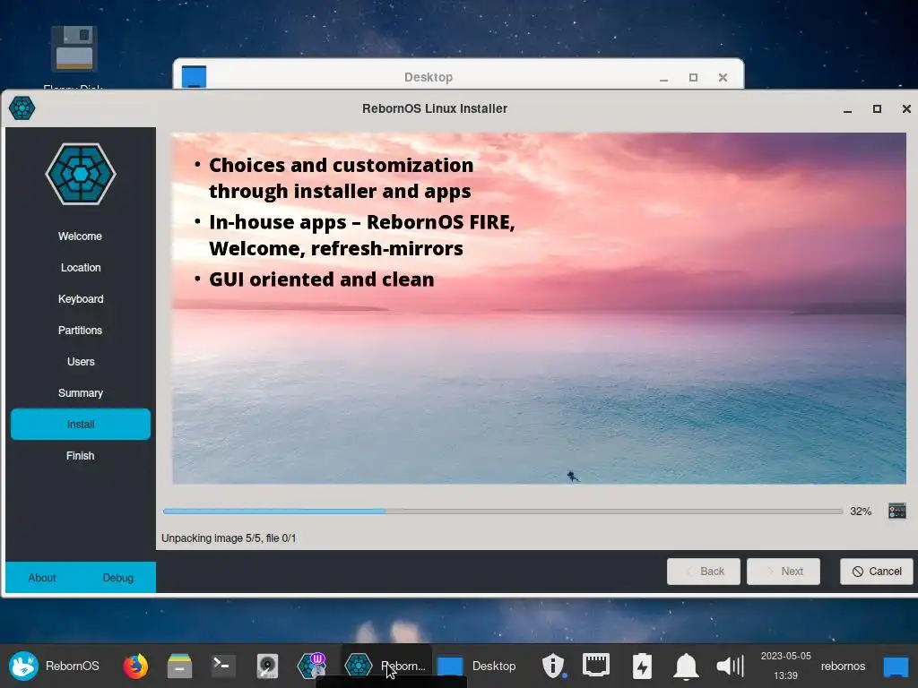Select the Welcome step in sidebar
The height and width of the screenshot is (688, 918).
coord(80,236)
